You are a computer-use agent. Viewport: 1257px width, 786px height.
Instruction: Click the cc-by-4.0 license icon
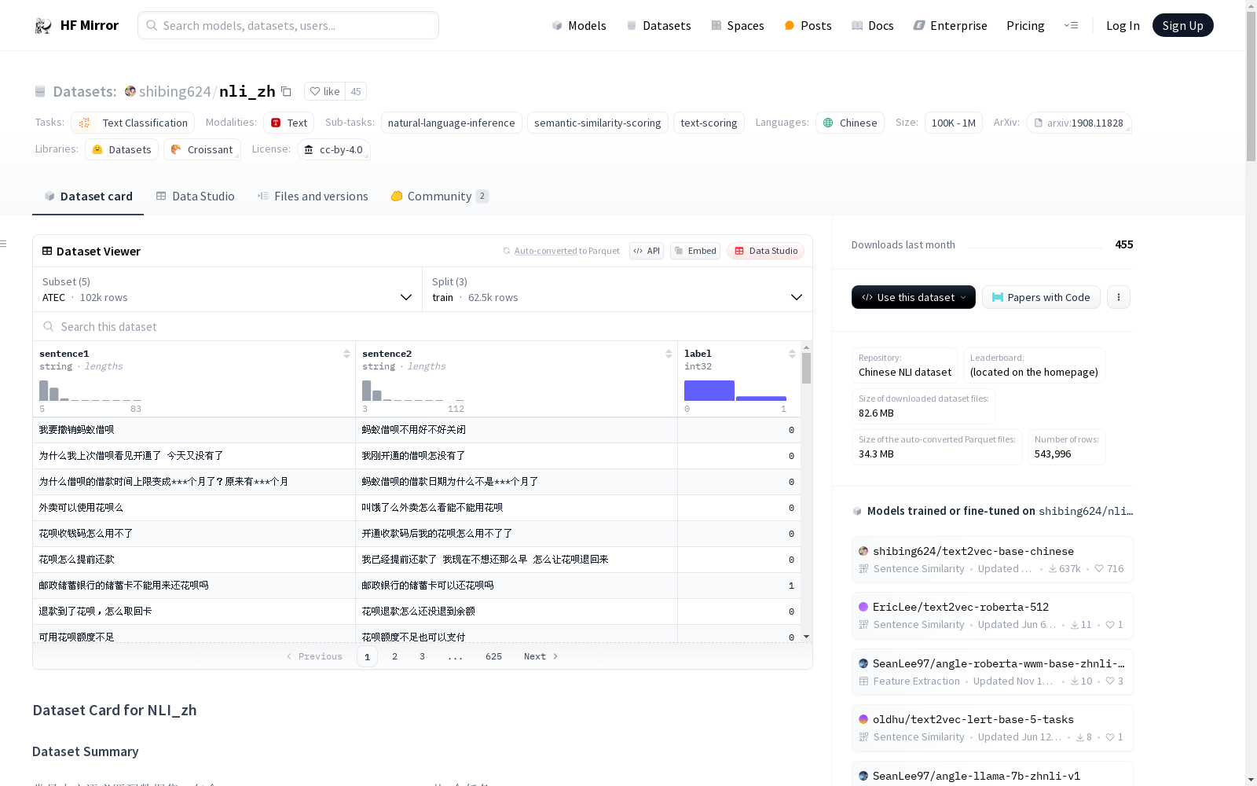coord(309,149)
